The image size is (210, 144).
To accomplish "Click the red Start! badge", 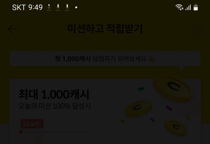I will (32, 124).
